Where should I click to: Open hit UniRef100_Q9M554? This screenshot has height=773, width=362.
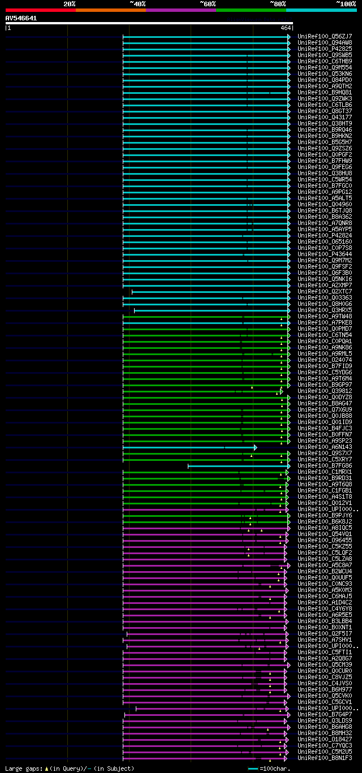[325, 67]
